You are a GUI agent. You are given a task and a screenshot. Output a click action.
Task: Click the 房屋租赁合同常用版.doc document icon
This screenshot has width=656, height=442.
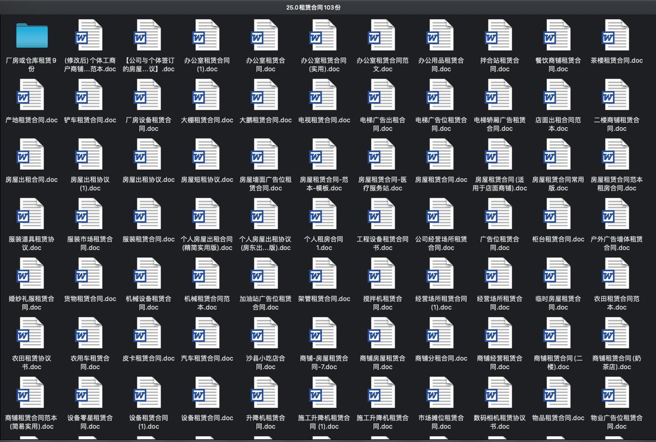558,154
